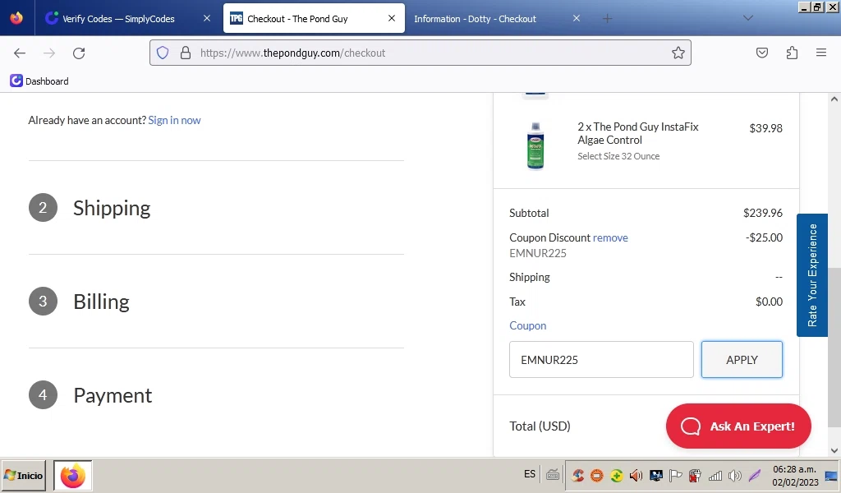Click the step 4 circle number

click(x=43, y=395)
